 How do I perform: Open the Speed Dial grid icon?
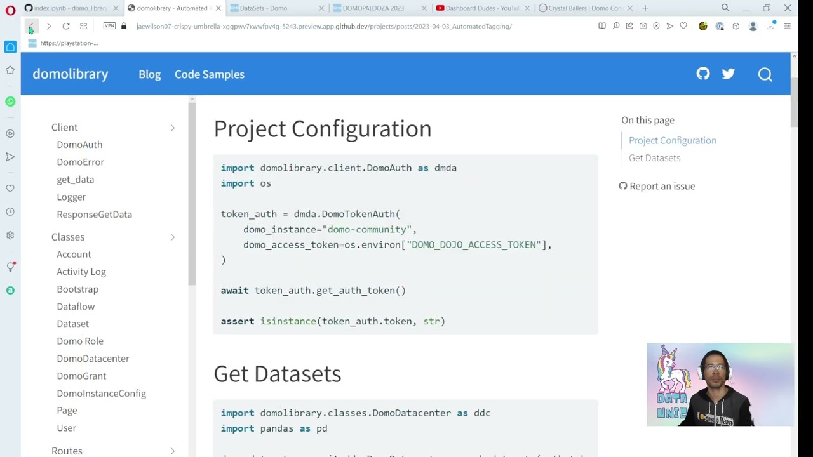point(83,27)
